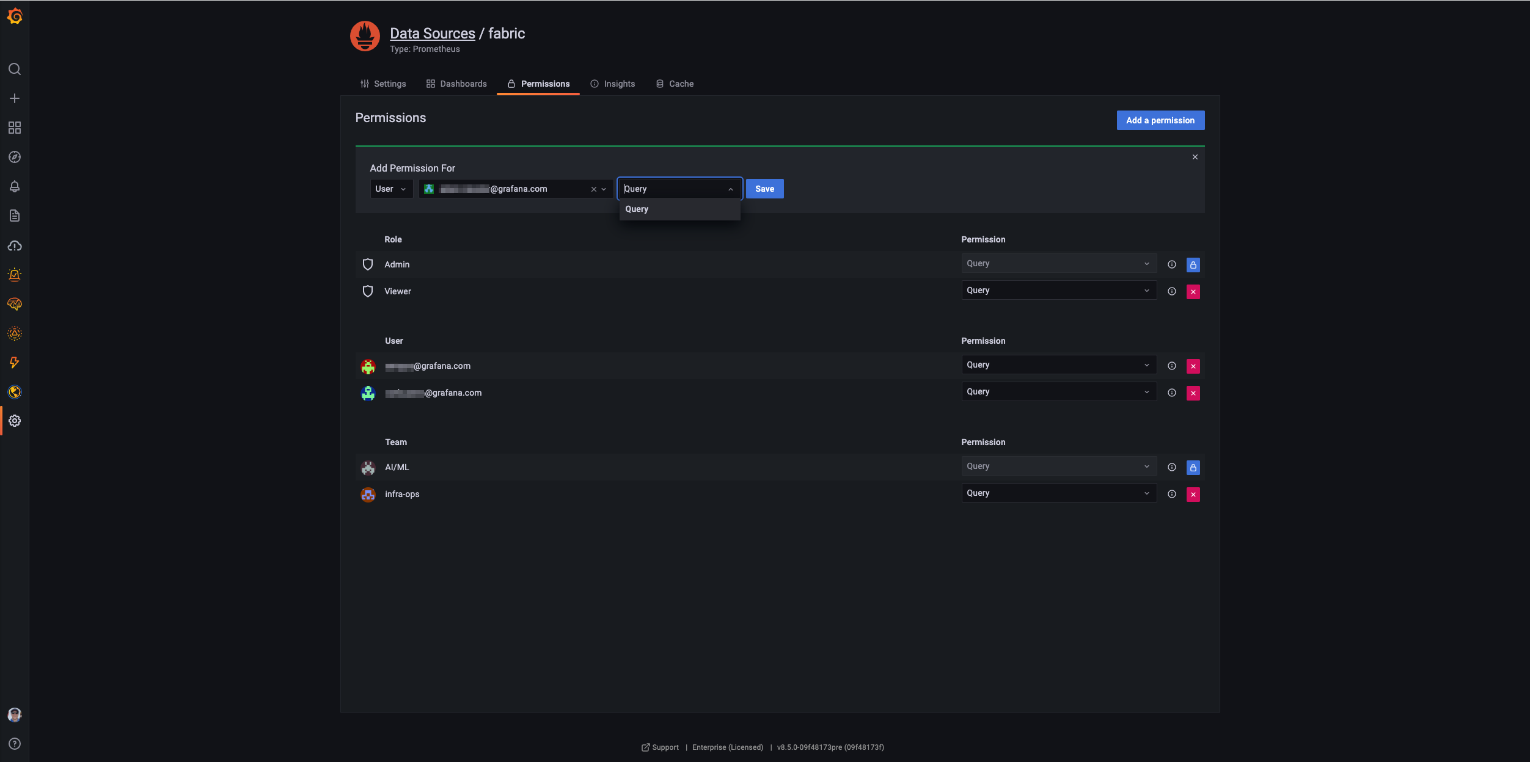The image size is (1530, 762).
Task: Click the locked Admin permission icon
Action: tap(1193, 264)
